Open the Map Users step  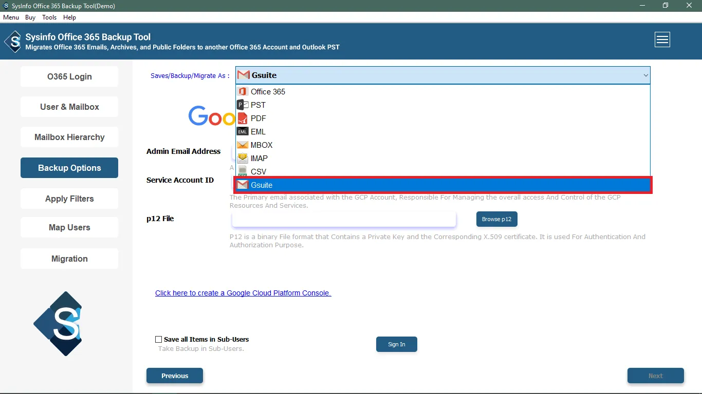pyautogui.click(x=69, y=227)
